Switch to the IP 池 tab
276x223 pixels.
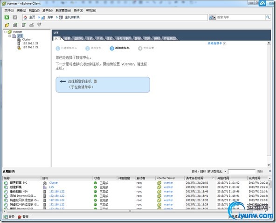click(x=99, y=38)
